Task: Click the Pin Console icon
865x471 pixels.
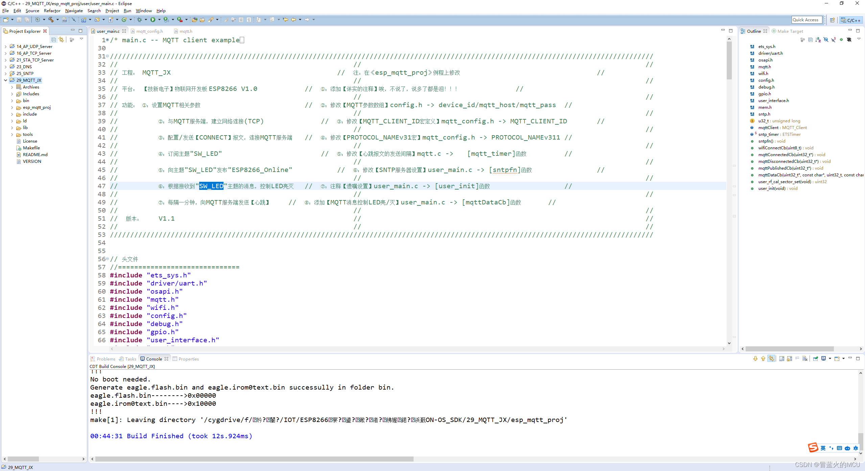Action: 816,359
